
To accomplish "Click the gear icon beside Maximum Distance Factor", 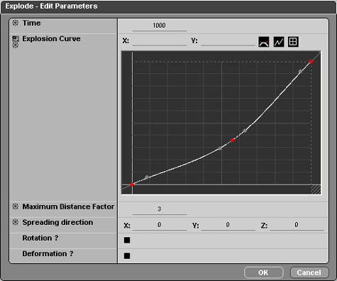I will pyautogui.click(x=16, y=206).
